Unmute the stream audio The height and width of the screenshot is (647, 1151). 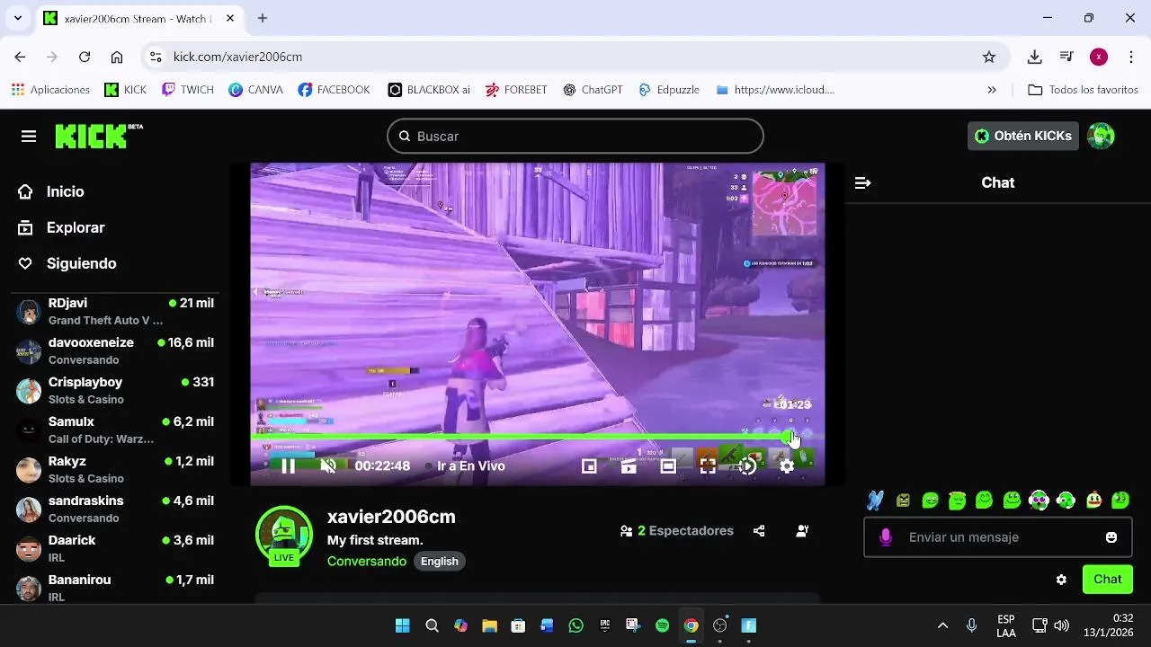click(x=328, y=465)
